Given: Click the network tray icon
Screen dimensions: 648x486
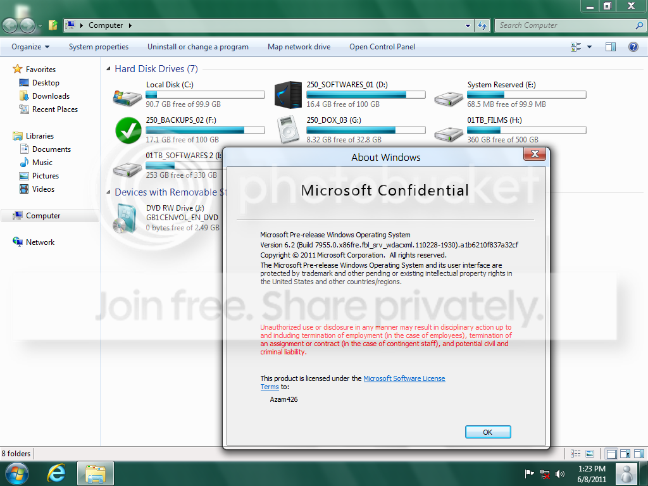Looking at the screenshot, I should [545, 474].
